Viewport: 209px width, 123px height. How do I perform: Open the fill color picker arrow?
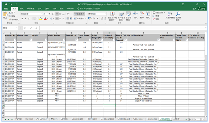tap(43, 19)
